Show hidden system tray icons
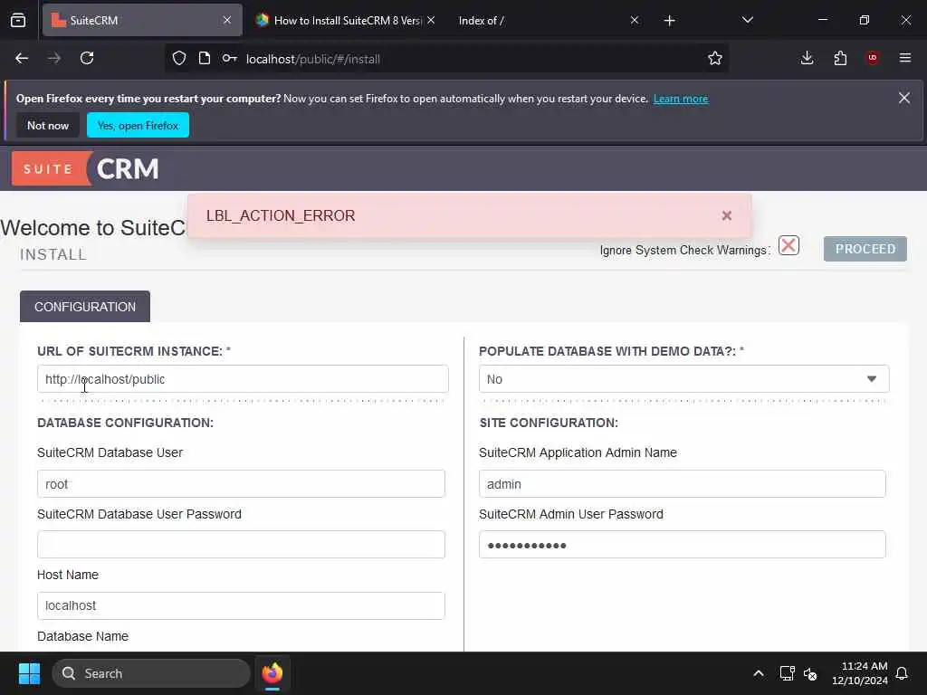 coord(759,673)
